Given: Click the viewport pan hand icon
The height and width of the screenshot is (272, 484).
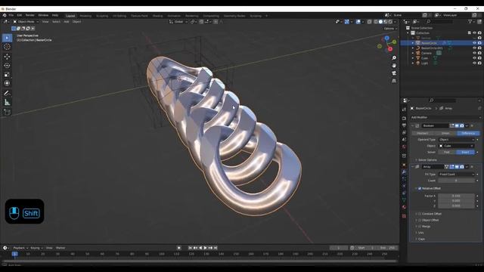Looking at the screenshot, I should point(394,66).
